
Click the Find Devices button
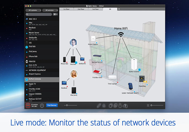point(52,105)
